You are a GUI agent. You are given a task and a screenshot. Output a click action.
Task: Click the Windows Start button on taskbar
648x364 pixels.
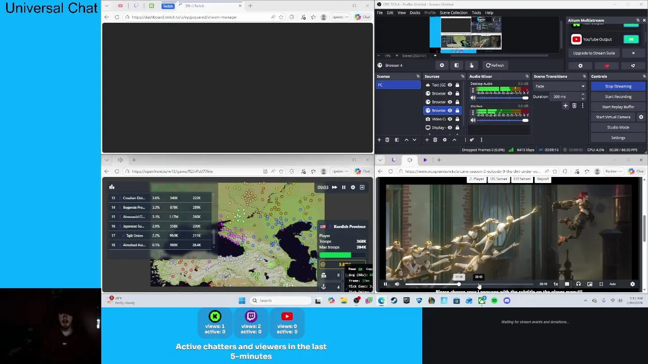coord(242,301)
